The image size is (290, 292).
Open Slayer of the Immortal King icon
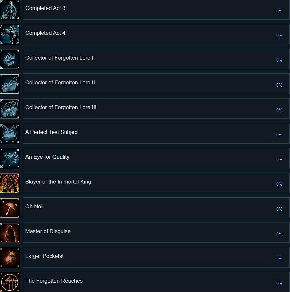coord(10,183)
